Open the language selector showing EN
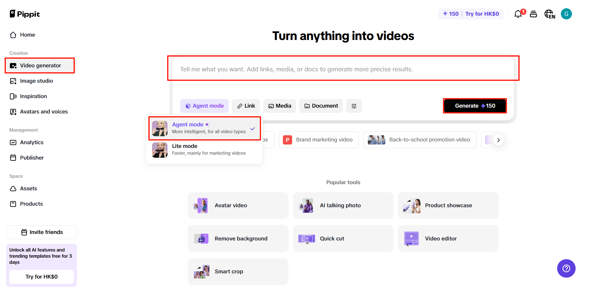The height and width of the screenshot is (293, 591). point(550,14)
